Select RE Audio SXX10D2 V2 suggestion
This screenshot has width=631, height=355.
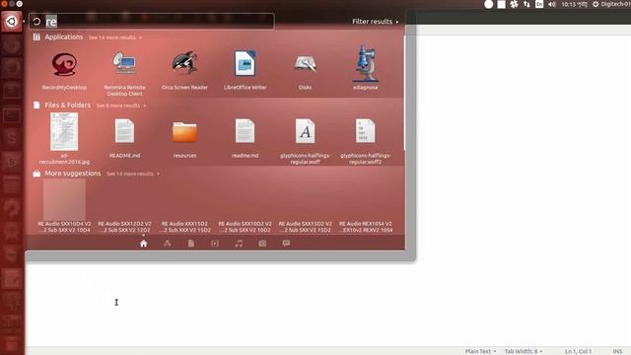tap(245, 227)
